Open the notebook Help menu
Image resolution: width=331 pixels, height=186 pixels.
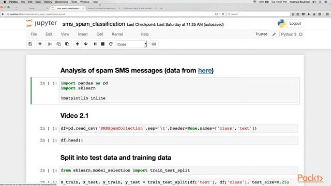click(145, 34)
